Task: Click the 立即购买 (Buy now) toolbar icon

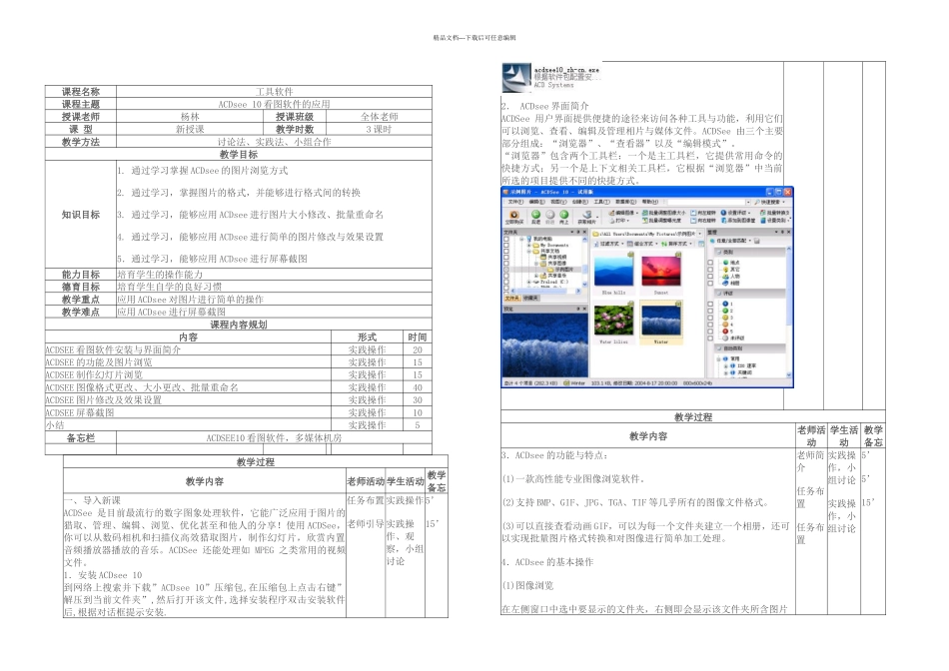Action: [x=514, y=215]
